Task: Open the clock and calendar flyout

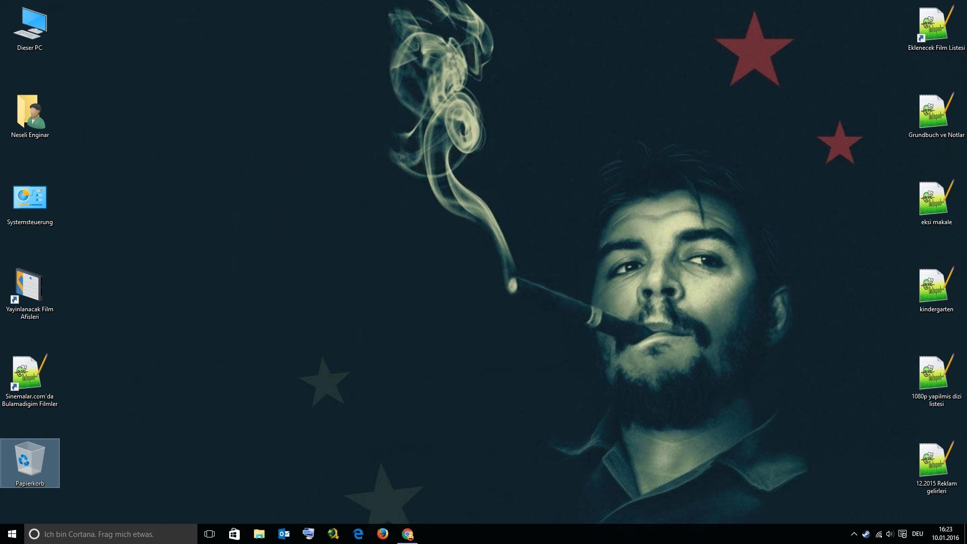Action: point(945,534)
